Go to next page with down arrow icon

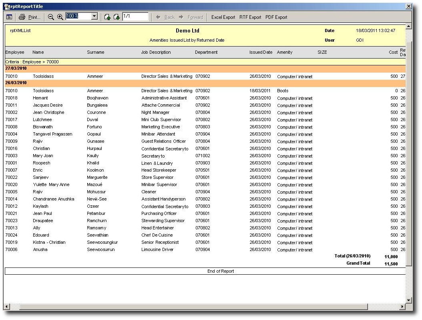coord(117,17)
